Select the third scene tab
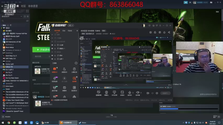This screenshot has width=223, height=125. coord(70,31)
